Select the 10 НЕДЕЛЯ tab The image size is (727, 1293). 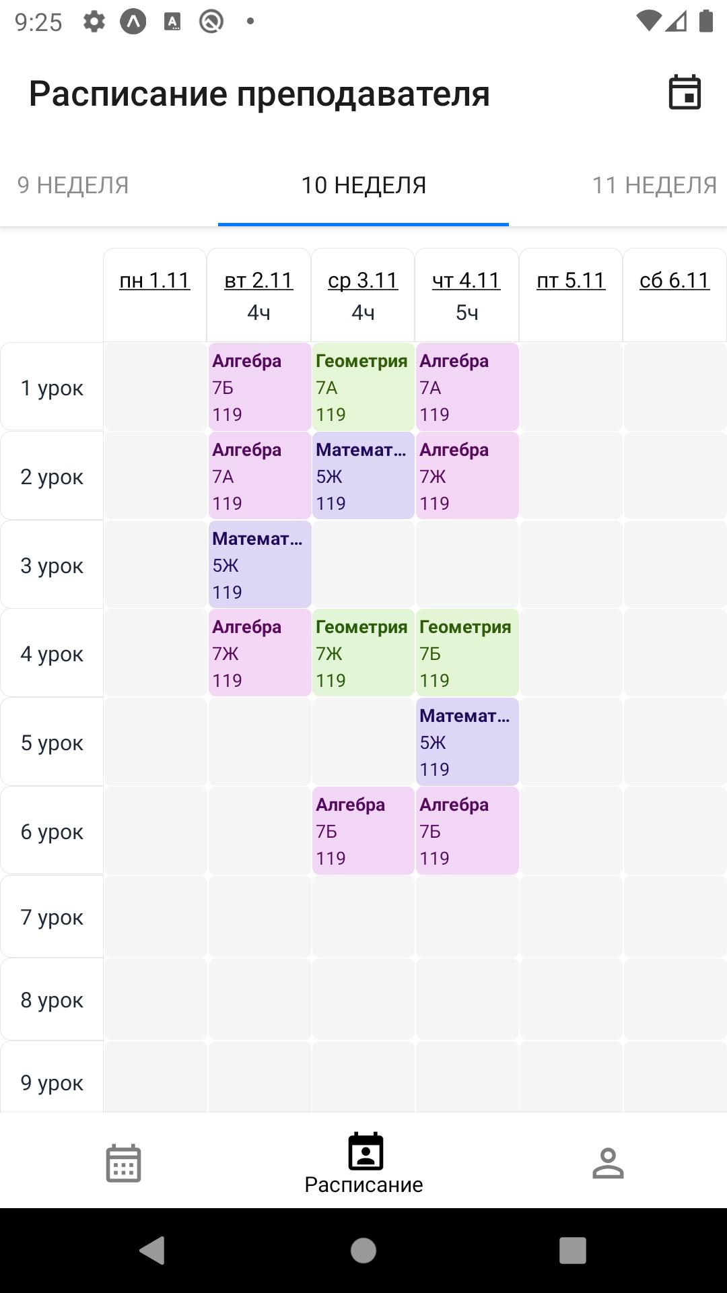pyautogui.click(x=363, y=185)
